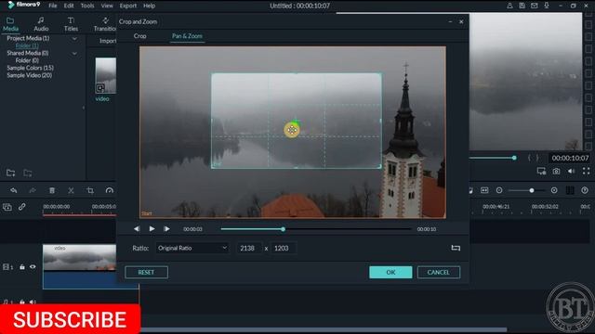Toggle the auto ripple link icon
Screen dimensions: 595x334
point(22,207)
